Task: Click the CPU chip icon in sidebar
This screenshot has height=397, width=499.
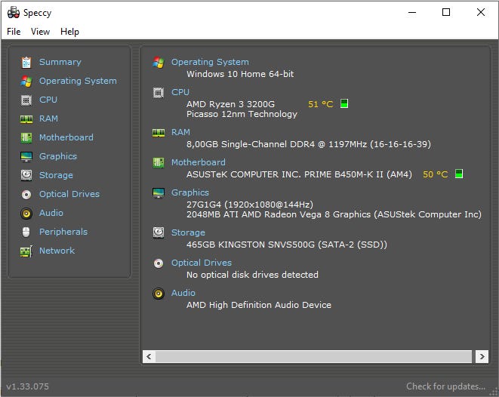Action: (26, 100)
